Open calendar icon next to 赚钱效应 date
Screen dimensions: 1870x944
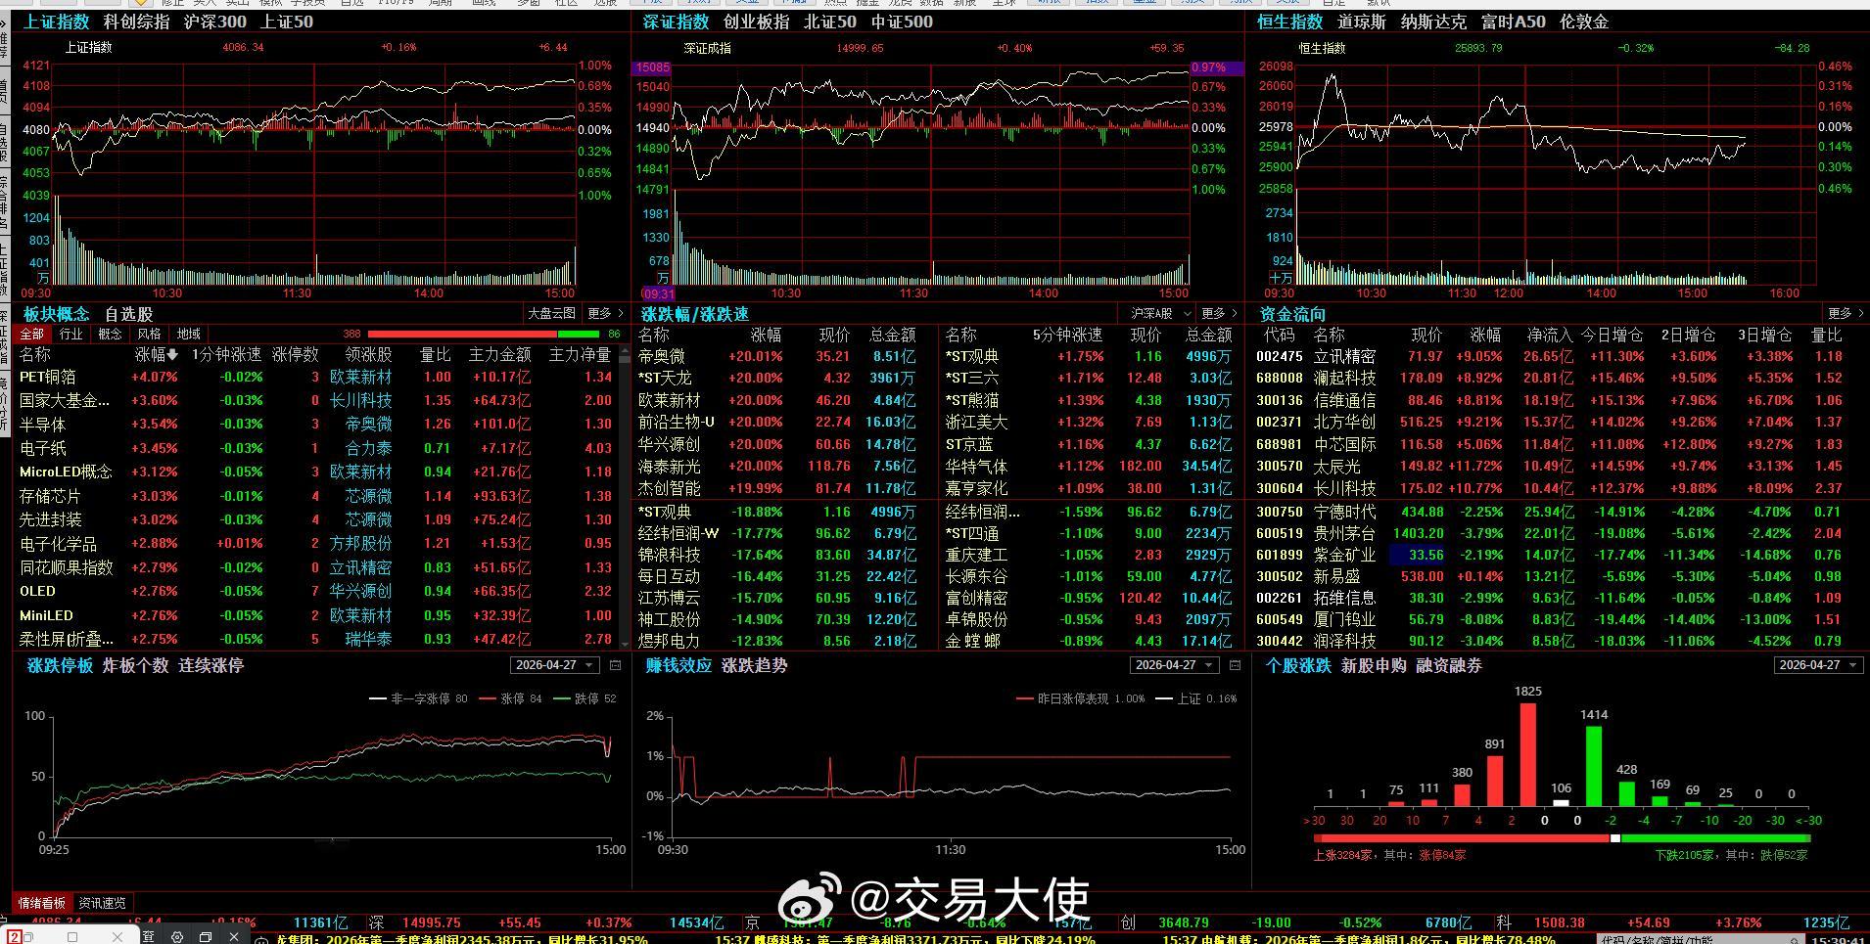pyautogui.click(x=1235, y=665)
